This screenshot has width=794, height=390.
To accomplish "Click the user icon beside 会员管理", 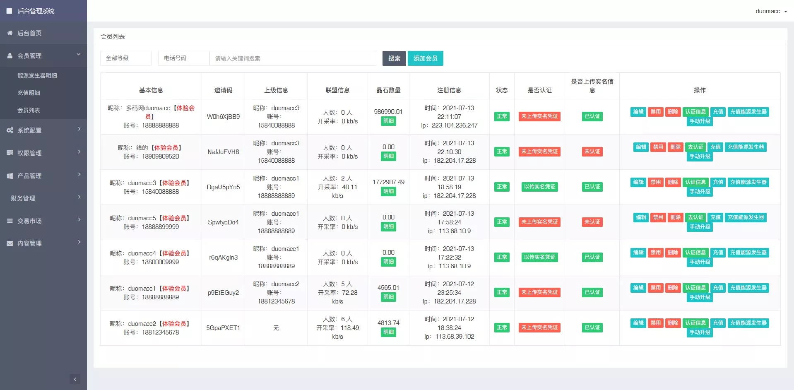I will (10, 55).
